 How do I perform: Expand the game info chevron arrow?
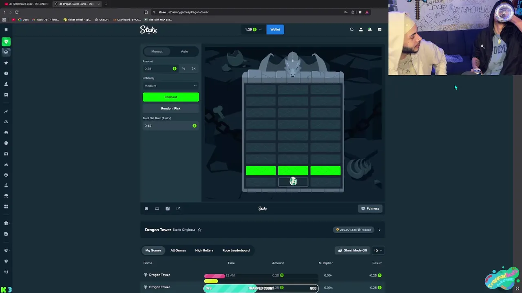pos(380,230)
